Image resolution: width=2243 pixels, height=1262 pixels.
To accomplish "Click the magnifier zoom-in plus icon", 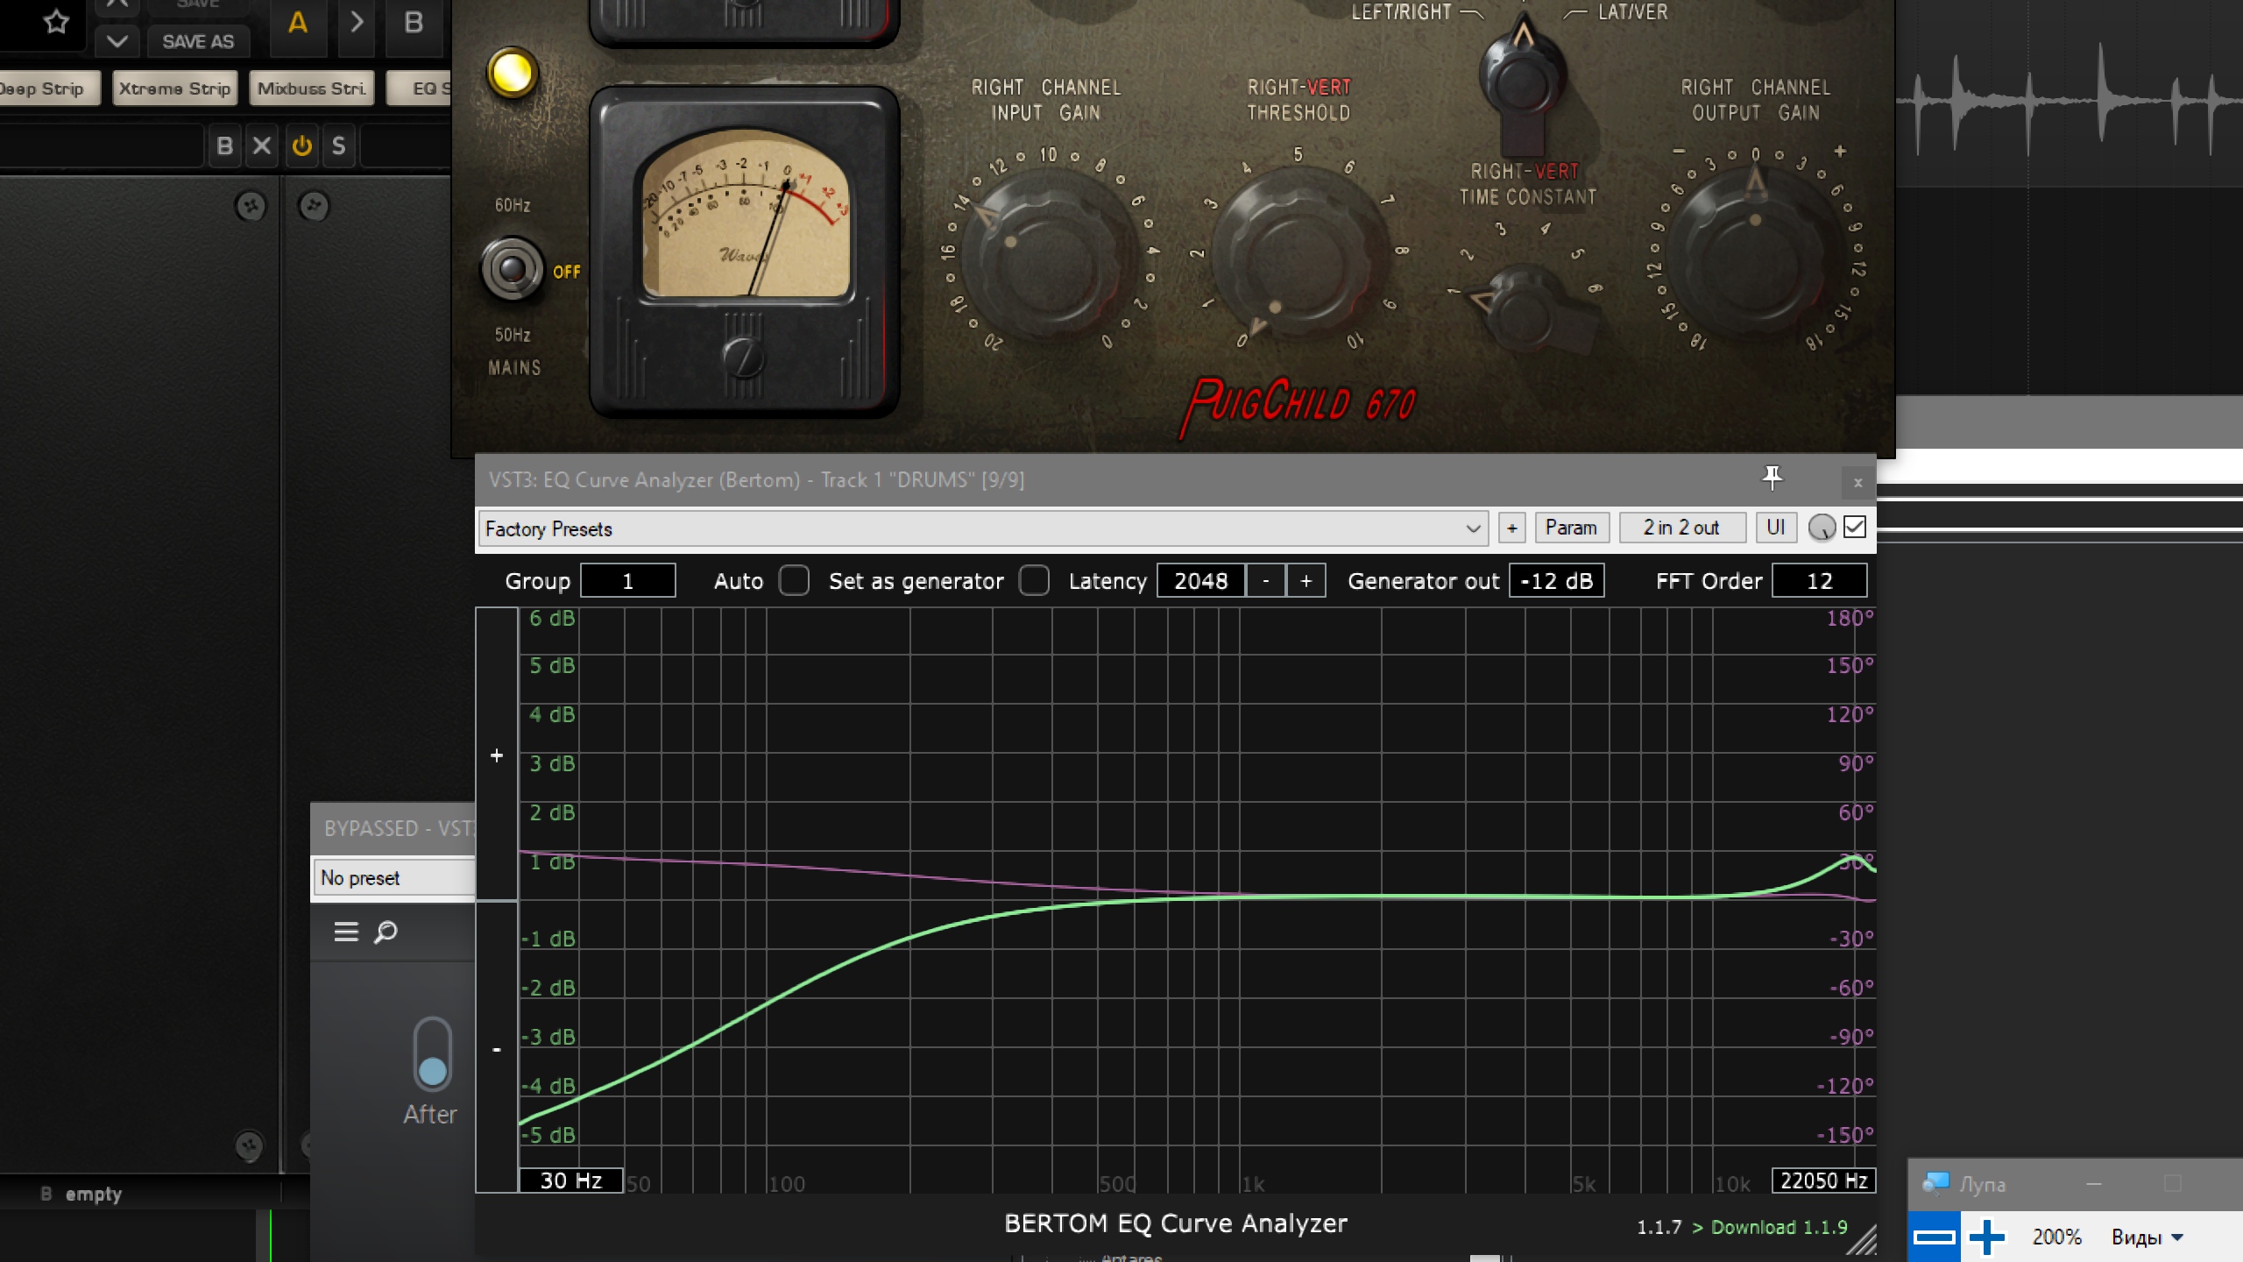I will [1986, 1237].
